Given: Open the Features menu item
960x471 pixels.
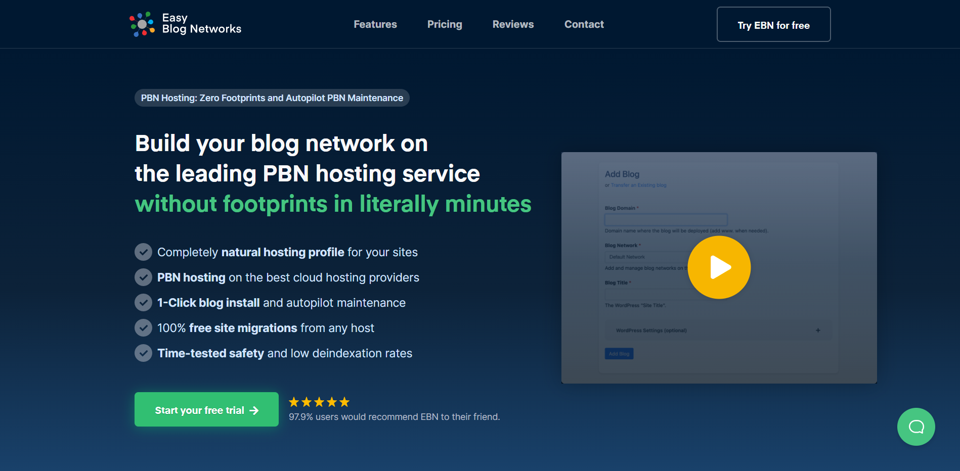Looking at the screenshot, I should point(375,24).
